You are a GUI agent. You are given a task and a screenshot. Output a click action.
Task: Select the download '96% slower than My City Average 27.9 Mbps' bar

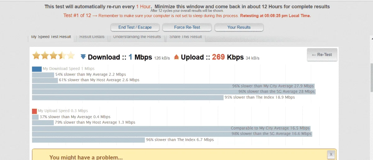[x=173, y=86]
